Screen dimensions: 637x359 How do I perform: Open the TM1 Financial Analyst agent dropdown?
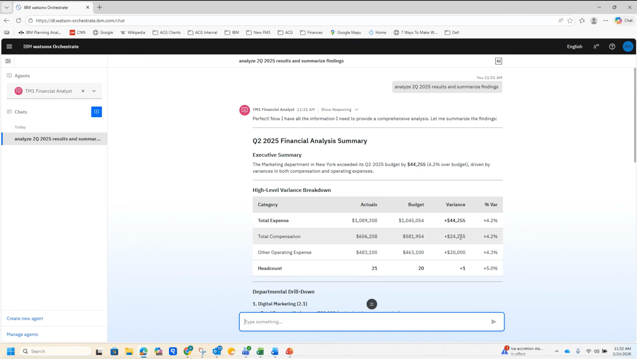click(x=94, y=91)
